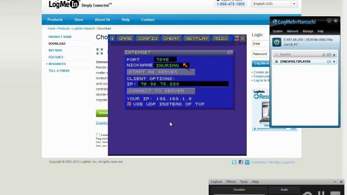Open FEATURES sidebar link
The image size is (347, 195).
click(x=56, y=57)
